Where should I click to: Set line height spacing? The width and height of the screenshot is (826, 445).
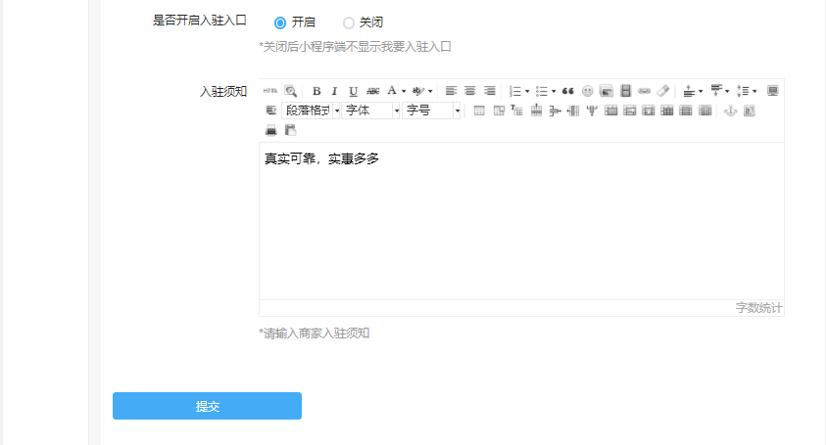click(x=743, y=91)
